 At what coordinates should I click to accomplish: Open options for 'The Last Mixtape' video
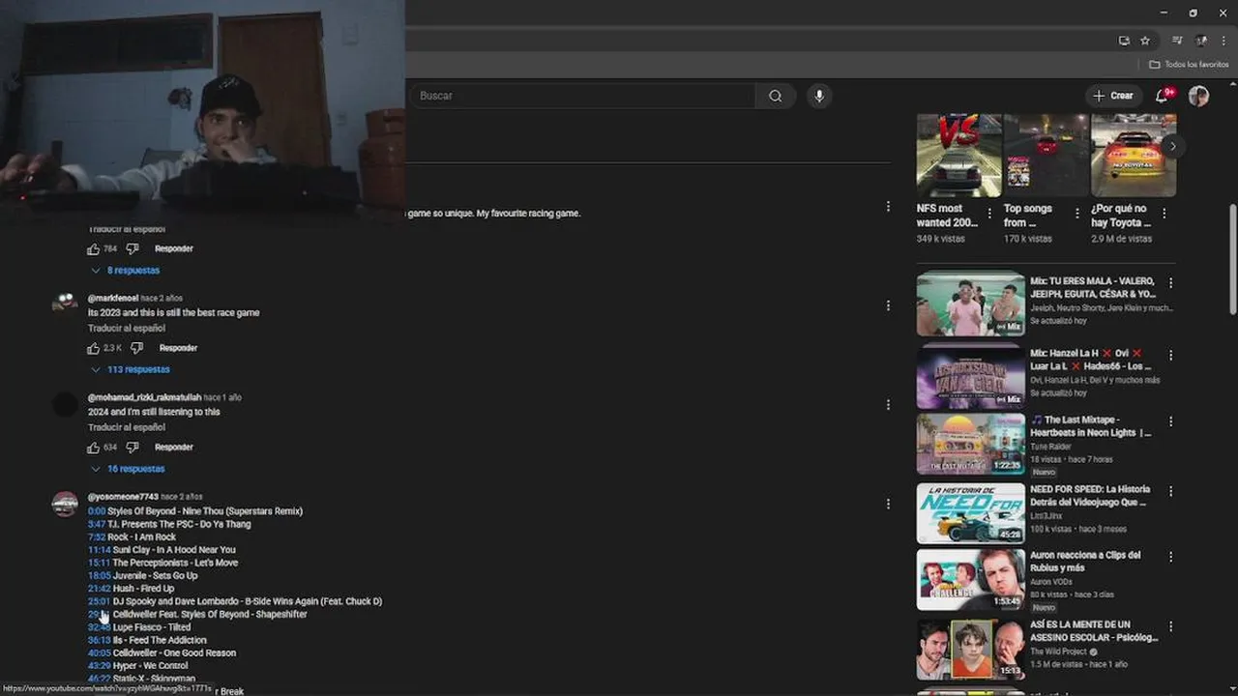click(x=1170, y=421)
